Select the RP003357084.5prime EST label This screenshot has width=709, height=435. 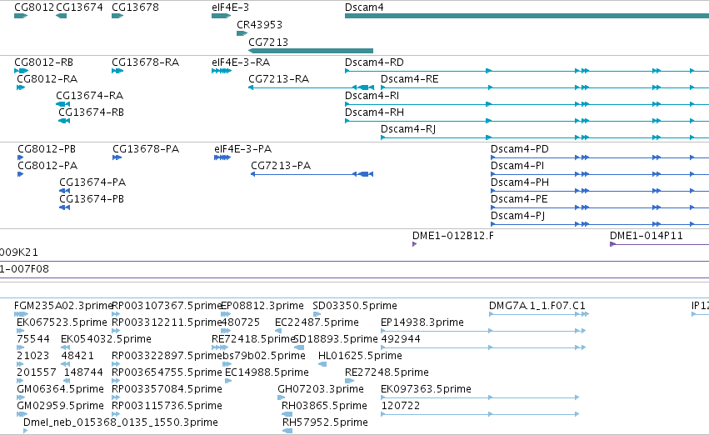coord(167,389)
